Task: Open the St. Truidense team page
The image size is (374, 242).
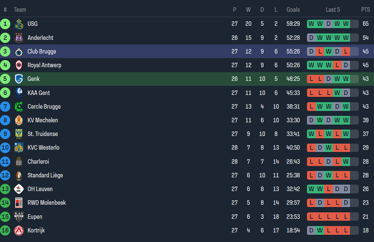Action: (x=42, y=134)
